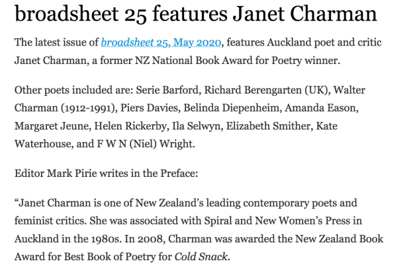Open the 'broadsheet 25, May 2020' link
413x272 pixels.
(161, 44)
